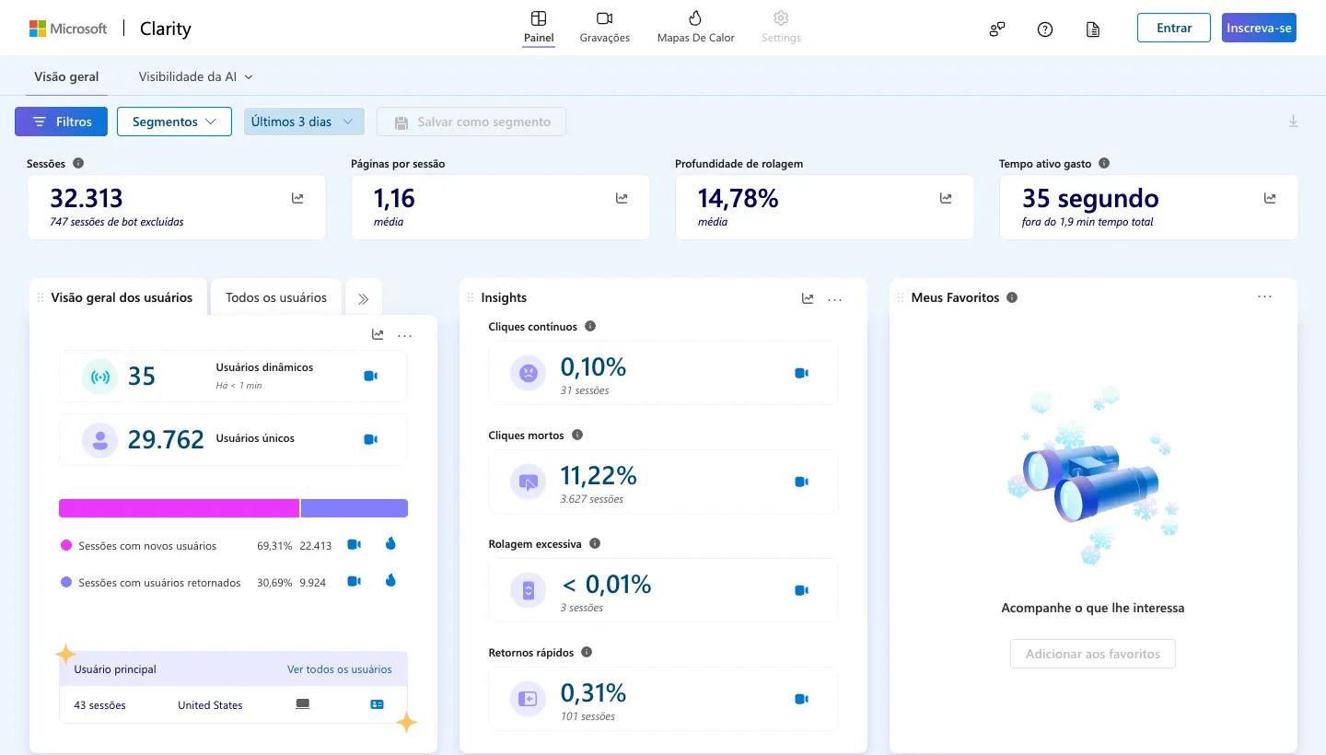Screen dimensions: 1326x755
Task: Click the 43 sessões text
Action: click(99, 705)
